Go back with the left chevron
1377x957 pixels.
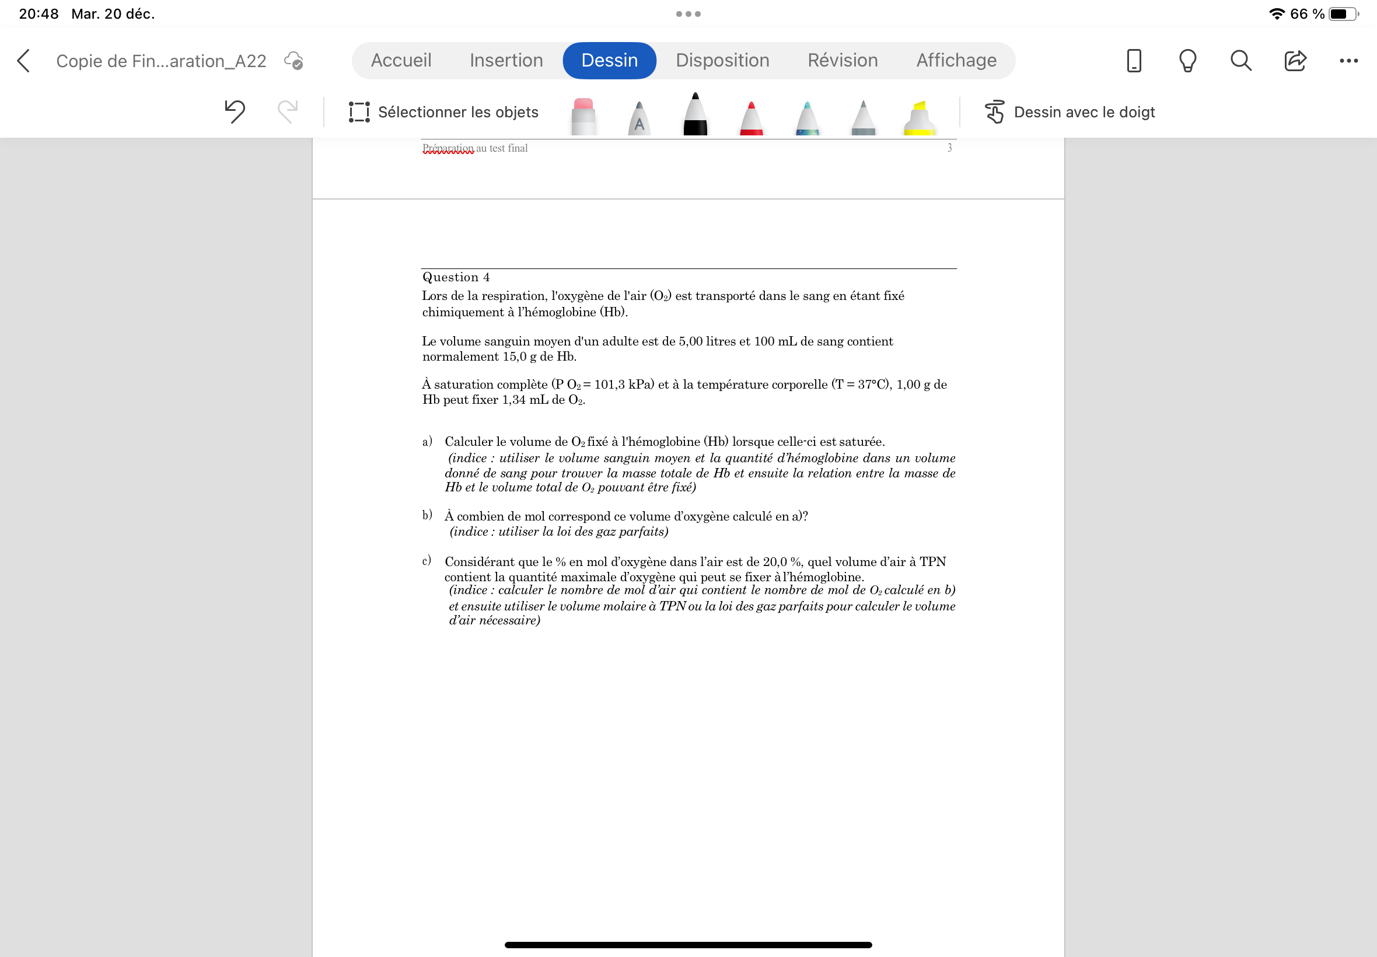pyautogui.click(x=23, y=61)
